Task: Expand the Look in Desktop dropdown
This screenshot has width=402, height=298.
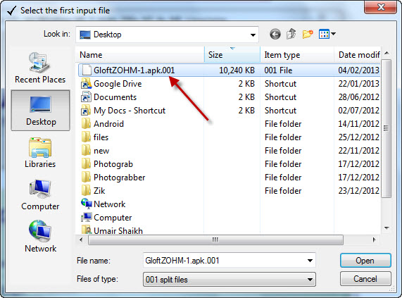Action: point(253,35)
